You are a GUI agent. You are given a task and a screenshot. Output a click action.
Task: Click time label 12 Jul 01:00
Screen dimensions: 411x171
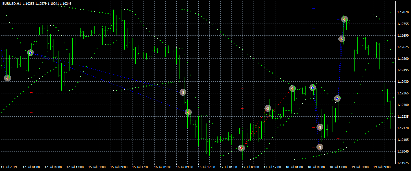coord(31,168)
